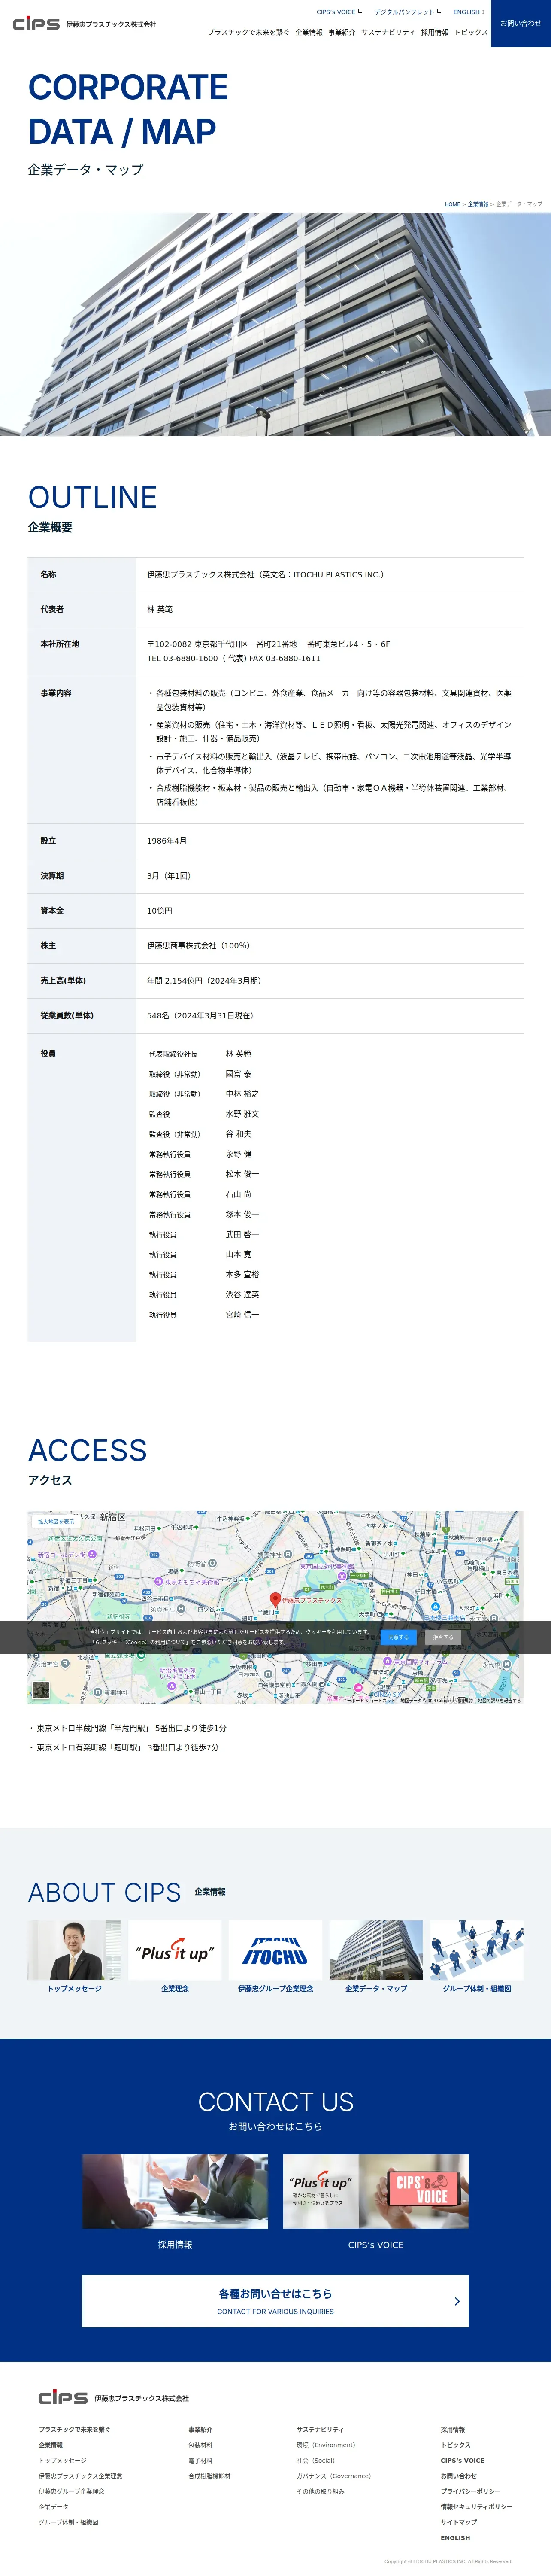Open footer 採用情報 link

point(453,2429)
